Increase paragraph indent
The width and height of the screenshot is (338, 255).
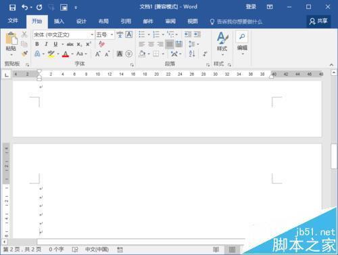click(197, 34)
